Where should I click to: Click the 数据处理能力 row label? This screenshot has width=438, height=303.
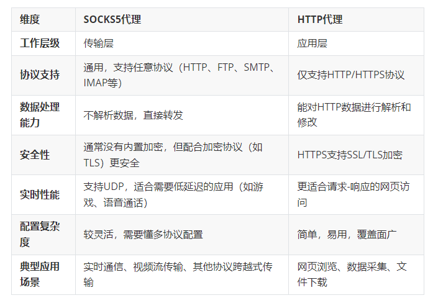point(40,115)
